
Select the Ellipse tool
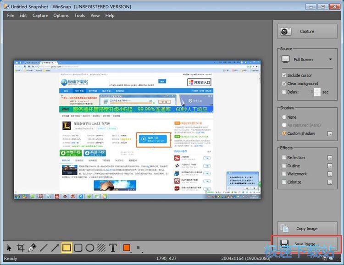[90, 248]
